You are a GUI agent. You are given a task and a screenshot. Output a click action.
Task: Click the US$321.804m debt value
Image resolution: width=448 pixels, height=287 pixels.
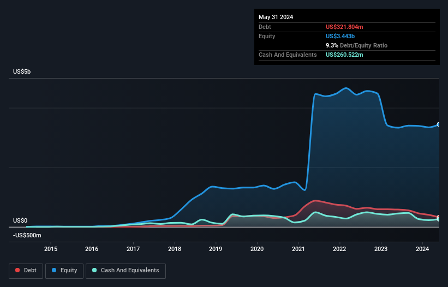pos(344,27)
